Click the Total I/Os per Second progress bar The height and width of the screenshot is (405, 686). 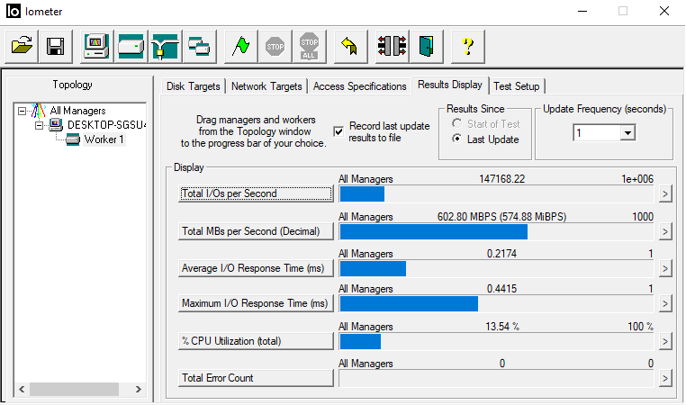pyautogui.click(x=496, y=194)
